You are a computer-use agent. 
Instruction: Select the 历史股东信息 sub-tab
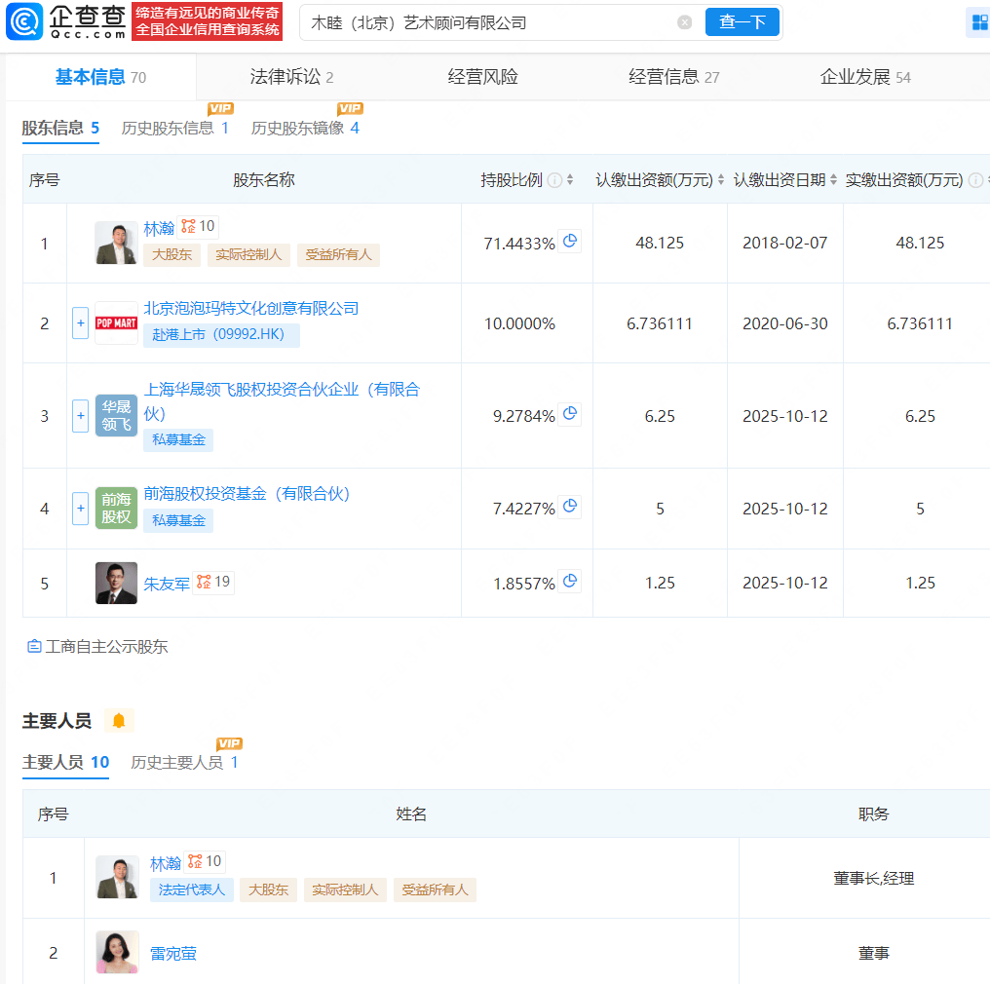[174, 129]
